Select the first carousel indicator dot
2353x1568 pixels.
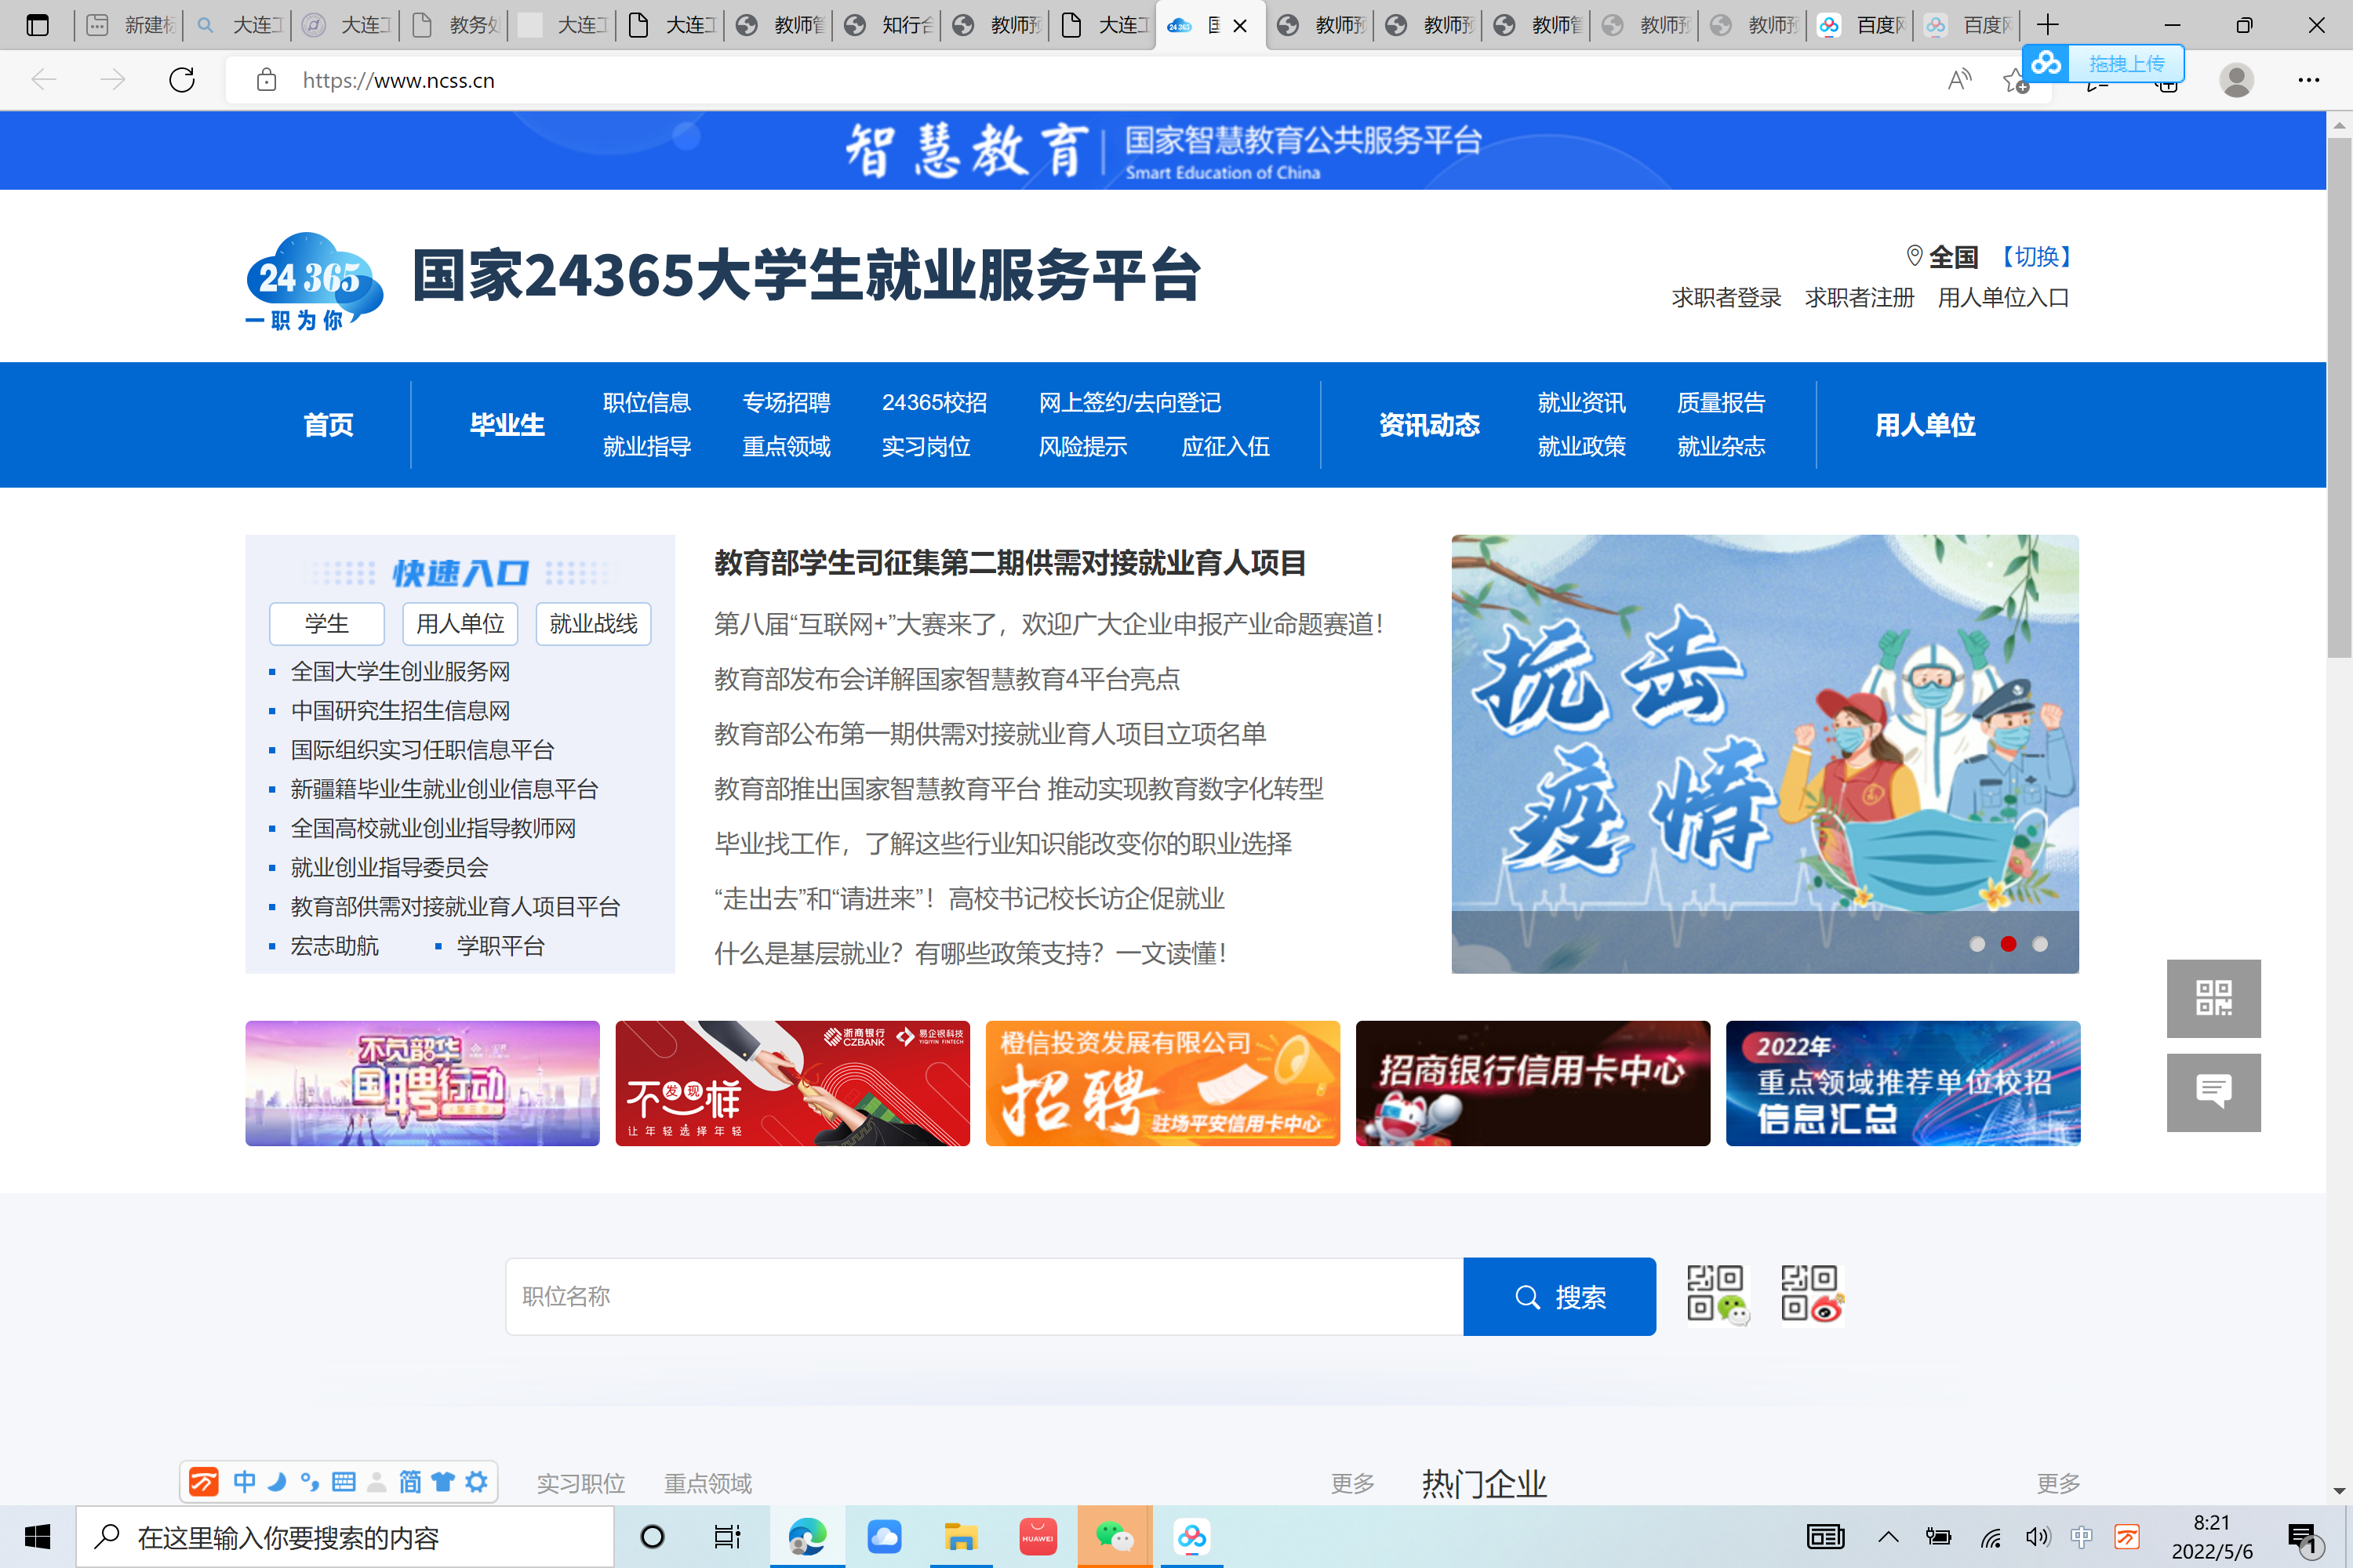coord(1977,944)
